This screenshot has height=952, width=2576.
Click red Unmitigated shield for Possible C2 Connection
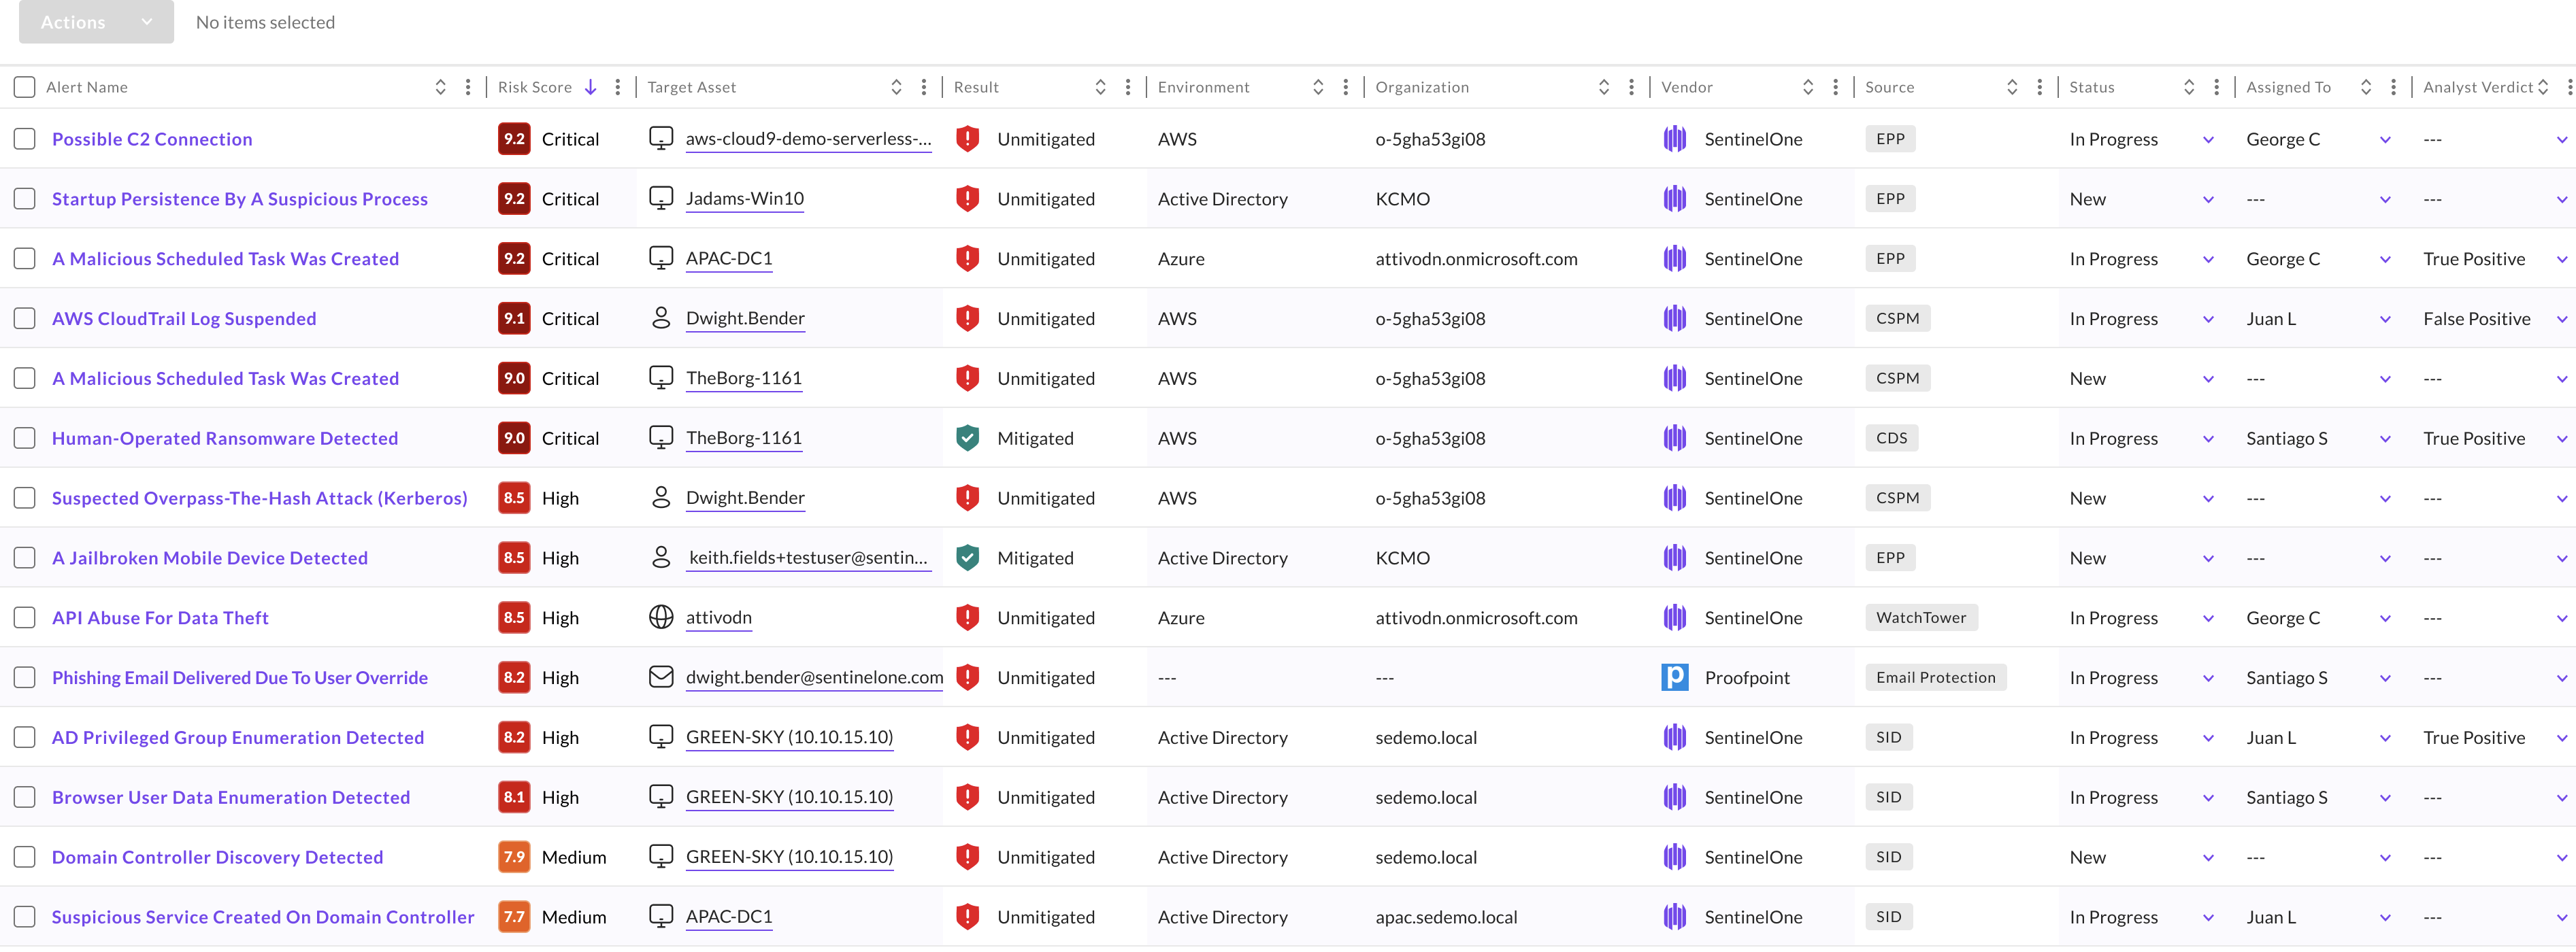(967, 139)
